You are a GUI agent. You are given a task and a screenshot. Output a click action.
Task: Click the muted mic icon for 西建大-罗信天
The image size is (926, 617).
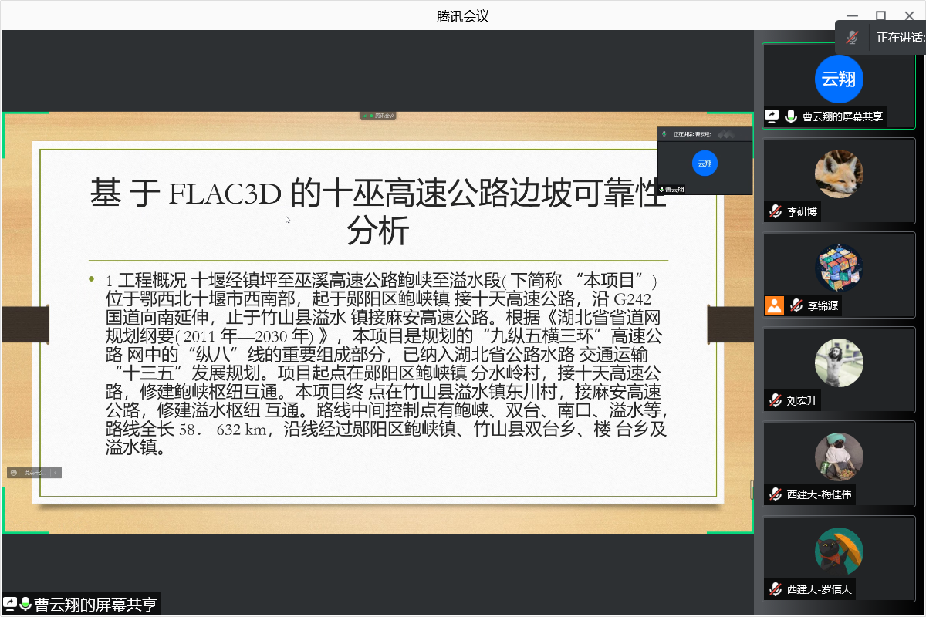(776, 589)
